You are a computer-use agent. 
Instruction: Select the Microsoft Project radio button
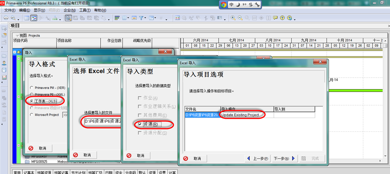pyautogui.click(x=31, y=115)
